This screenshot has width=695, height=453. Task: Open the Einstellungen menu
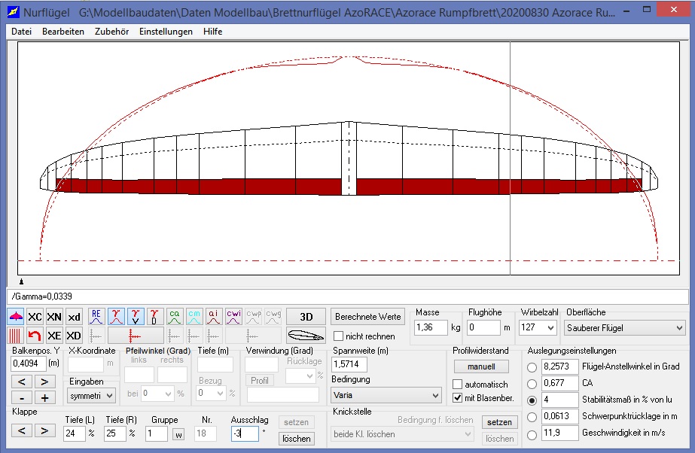[166, 32]
